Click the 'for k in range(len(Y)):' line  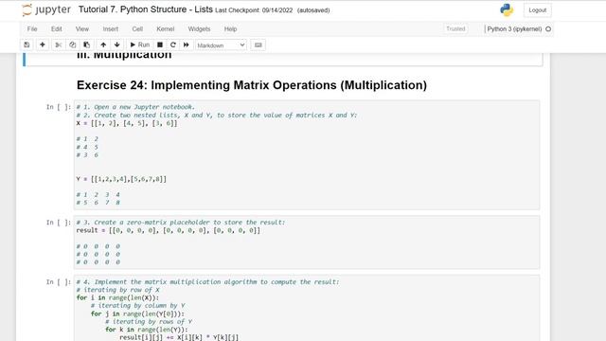(147, 330)
